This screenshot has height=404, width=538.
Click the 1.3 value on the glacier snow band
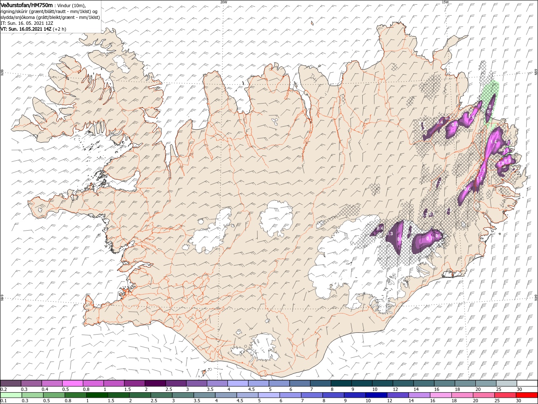pos(390,234)
